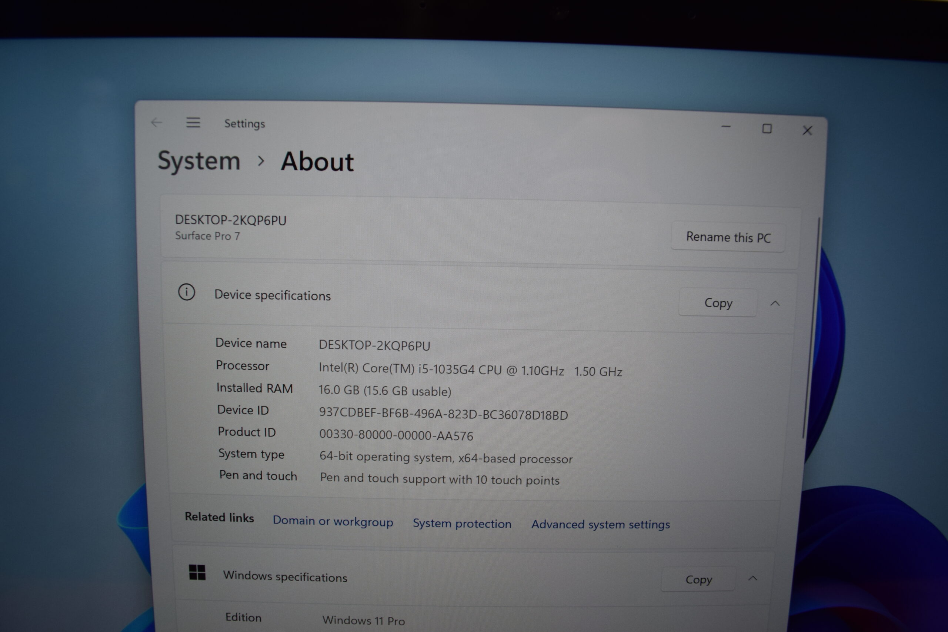Viewport: 948px width, 632px height.
Task: Select the Device name value DESKTOP-2KQP6PU
Action: point(374,345)
